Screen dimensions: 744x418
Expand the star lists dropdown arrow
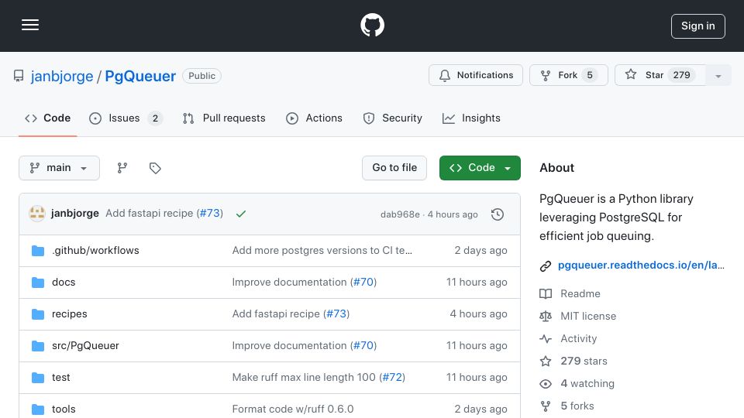pyautogui.click(x=718, y=75)
